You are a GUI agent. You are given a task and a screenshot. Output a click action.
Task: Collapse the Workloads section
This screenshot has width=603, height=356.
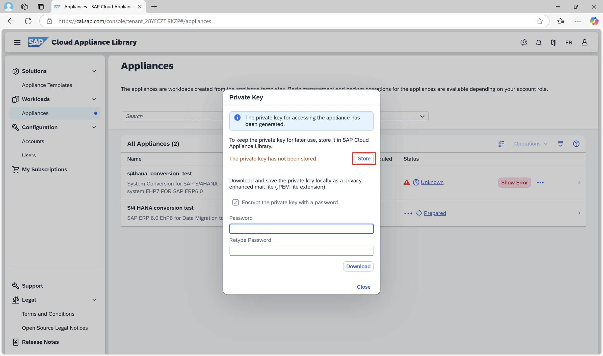pos(94,99)
